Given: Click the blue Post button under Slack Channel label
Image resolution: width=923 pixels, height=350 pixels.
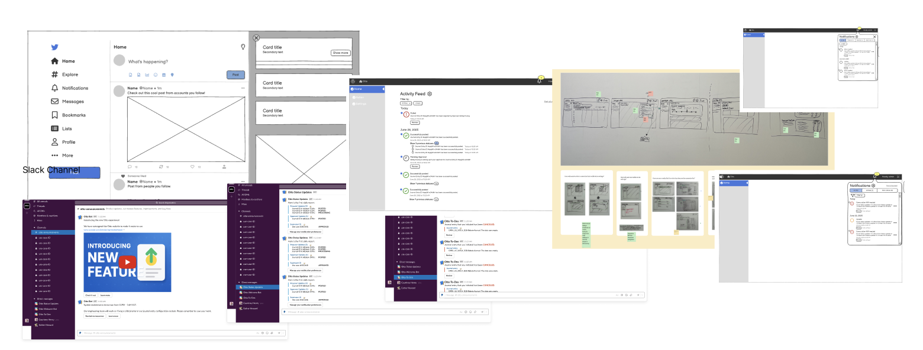Looking at the screenshot, I should click(x=75, y=173).
